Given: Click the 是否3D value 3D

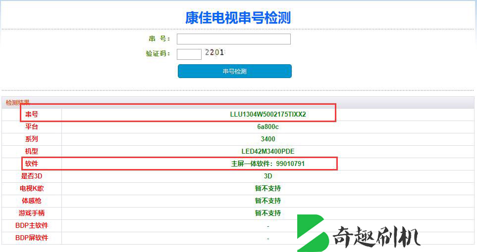Looking at the screenshot, I should pos(267,176).
